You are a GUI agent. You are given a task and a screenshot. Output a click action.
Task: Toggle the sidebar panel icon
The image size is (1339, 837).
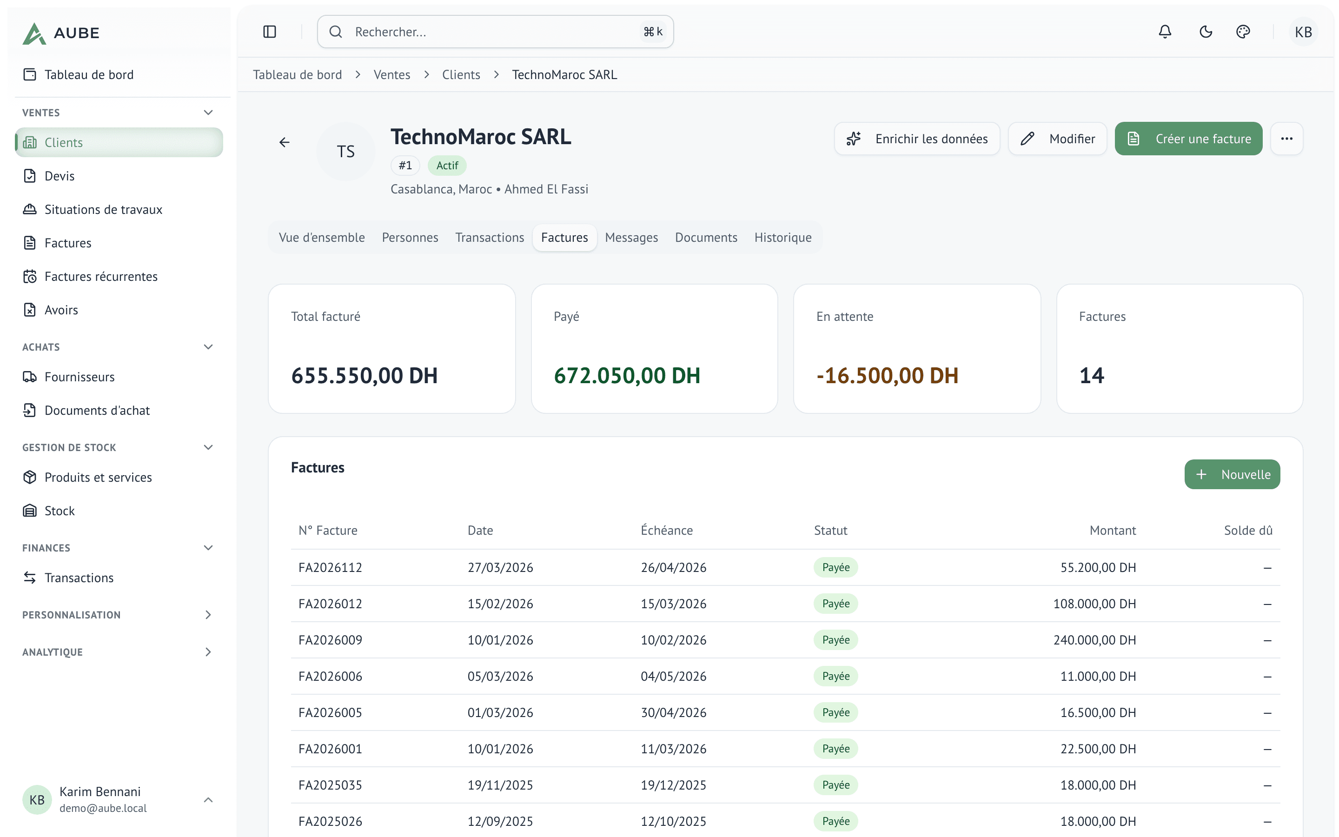tap(270, 32)
